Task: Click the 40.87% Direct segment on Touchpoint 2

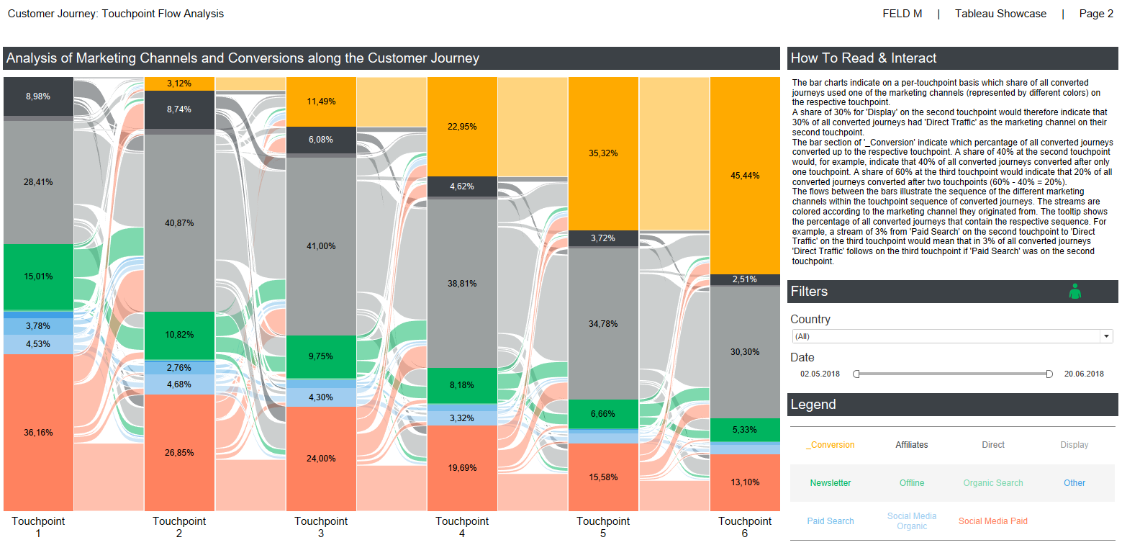Action: coord(179,222)
